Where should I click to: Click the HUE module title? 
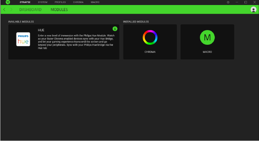click(41, 30)
